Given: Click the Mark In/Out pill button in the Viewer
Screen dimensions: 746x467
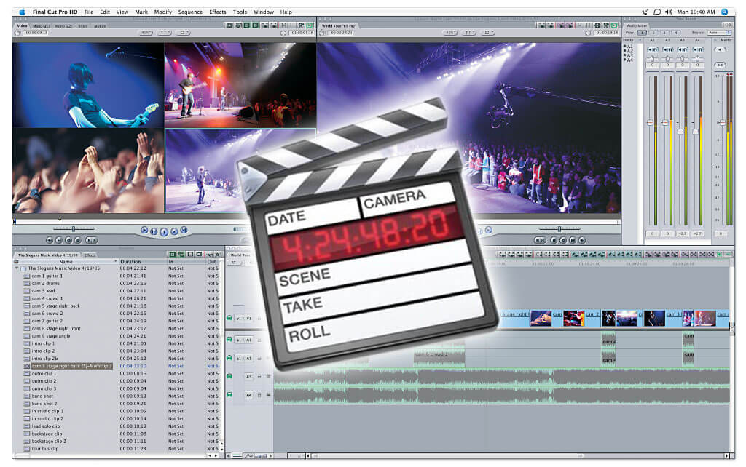Looking at the screenshot, I should click(91, 240).
